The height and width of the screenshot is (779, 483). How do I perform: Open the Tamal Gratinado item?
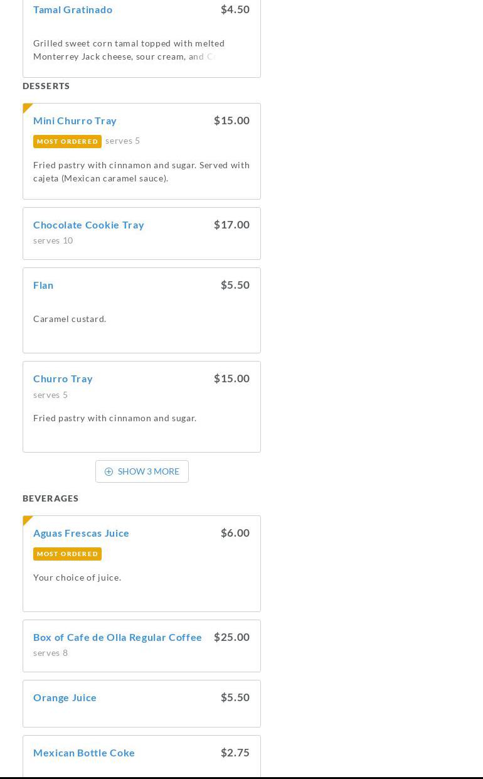[x=73, y=9]
